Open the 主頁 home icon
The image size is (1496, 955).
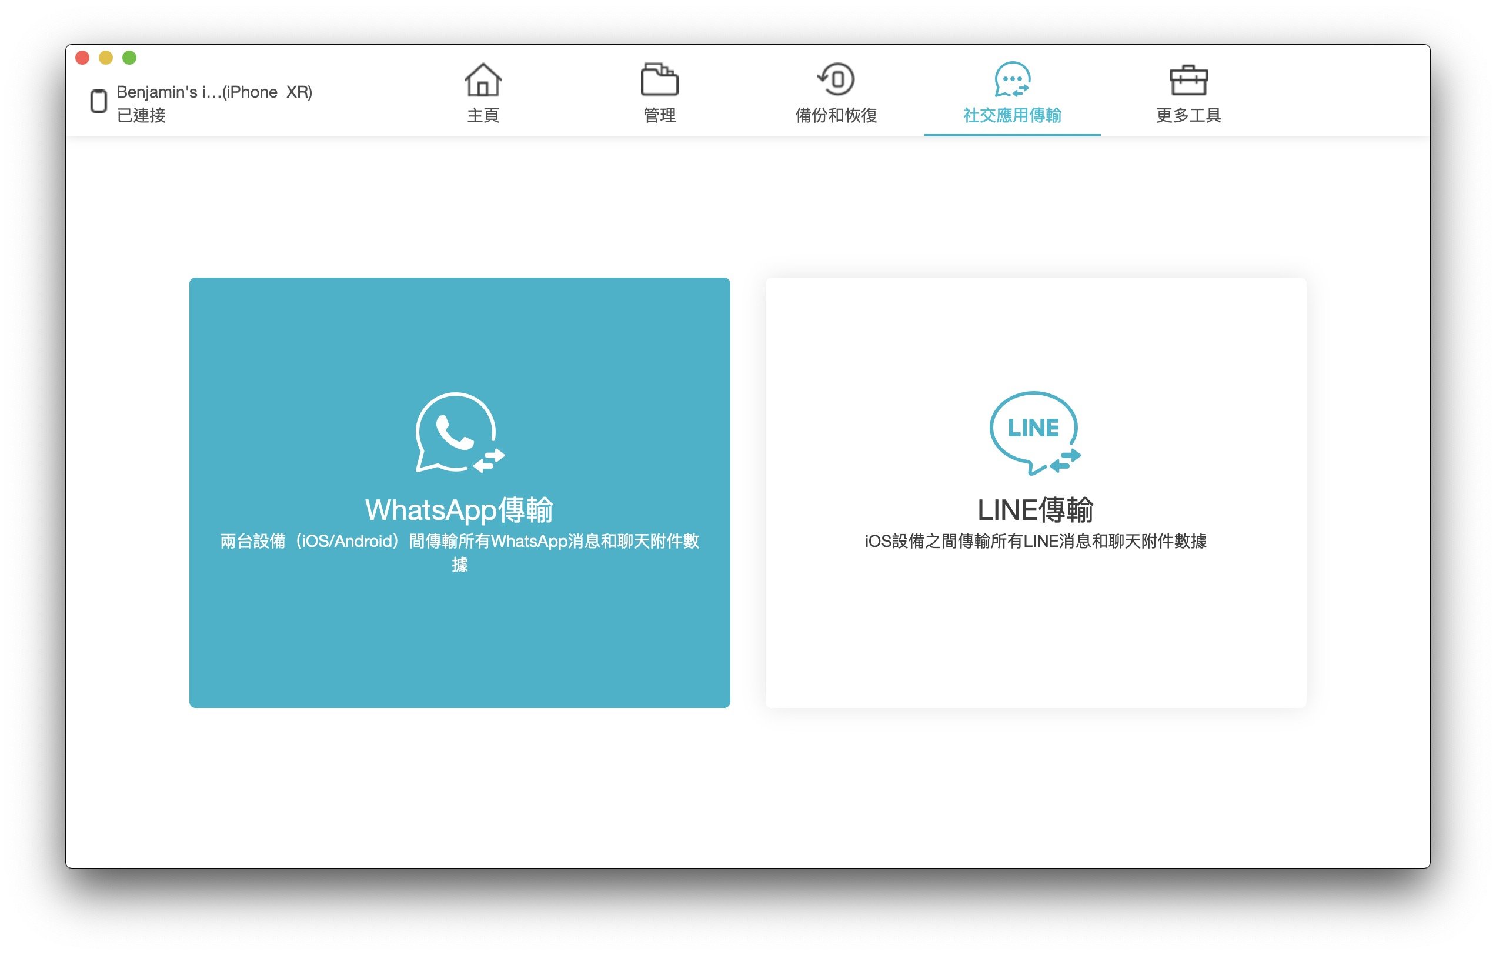tap(483, 79)
